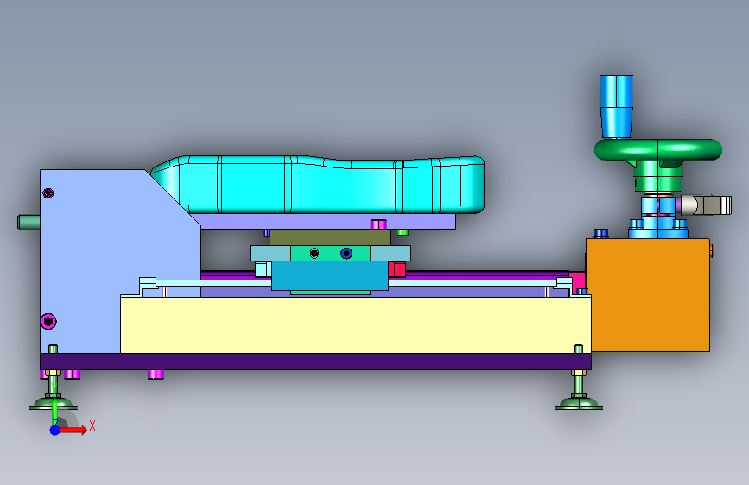Select the magenta guide rail right of carriage
Viewport: 749px width, 485px height.
487,275
